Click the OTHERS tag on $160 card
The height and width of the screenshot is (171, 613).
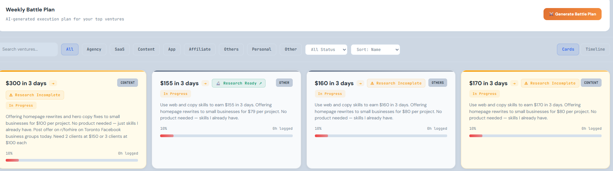438,83
